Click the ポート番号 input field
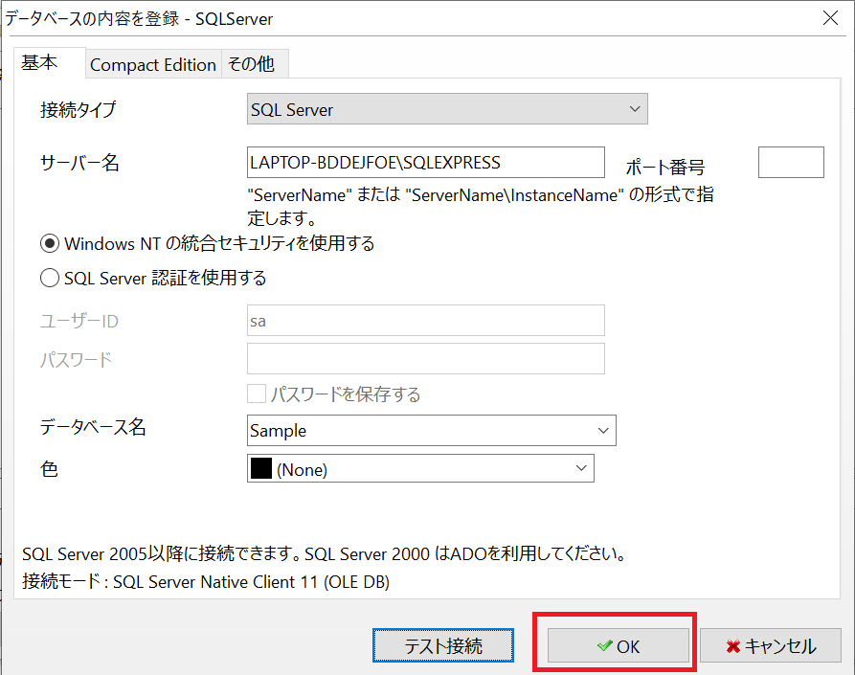Screen dimensions: 855x675 pyautogui.click(x=791, y=162)
